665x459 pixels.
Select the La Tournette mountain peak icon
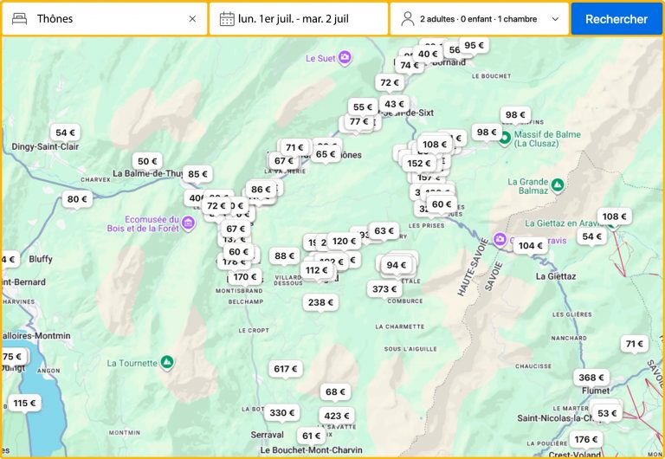click(x=168, y=362)
